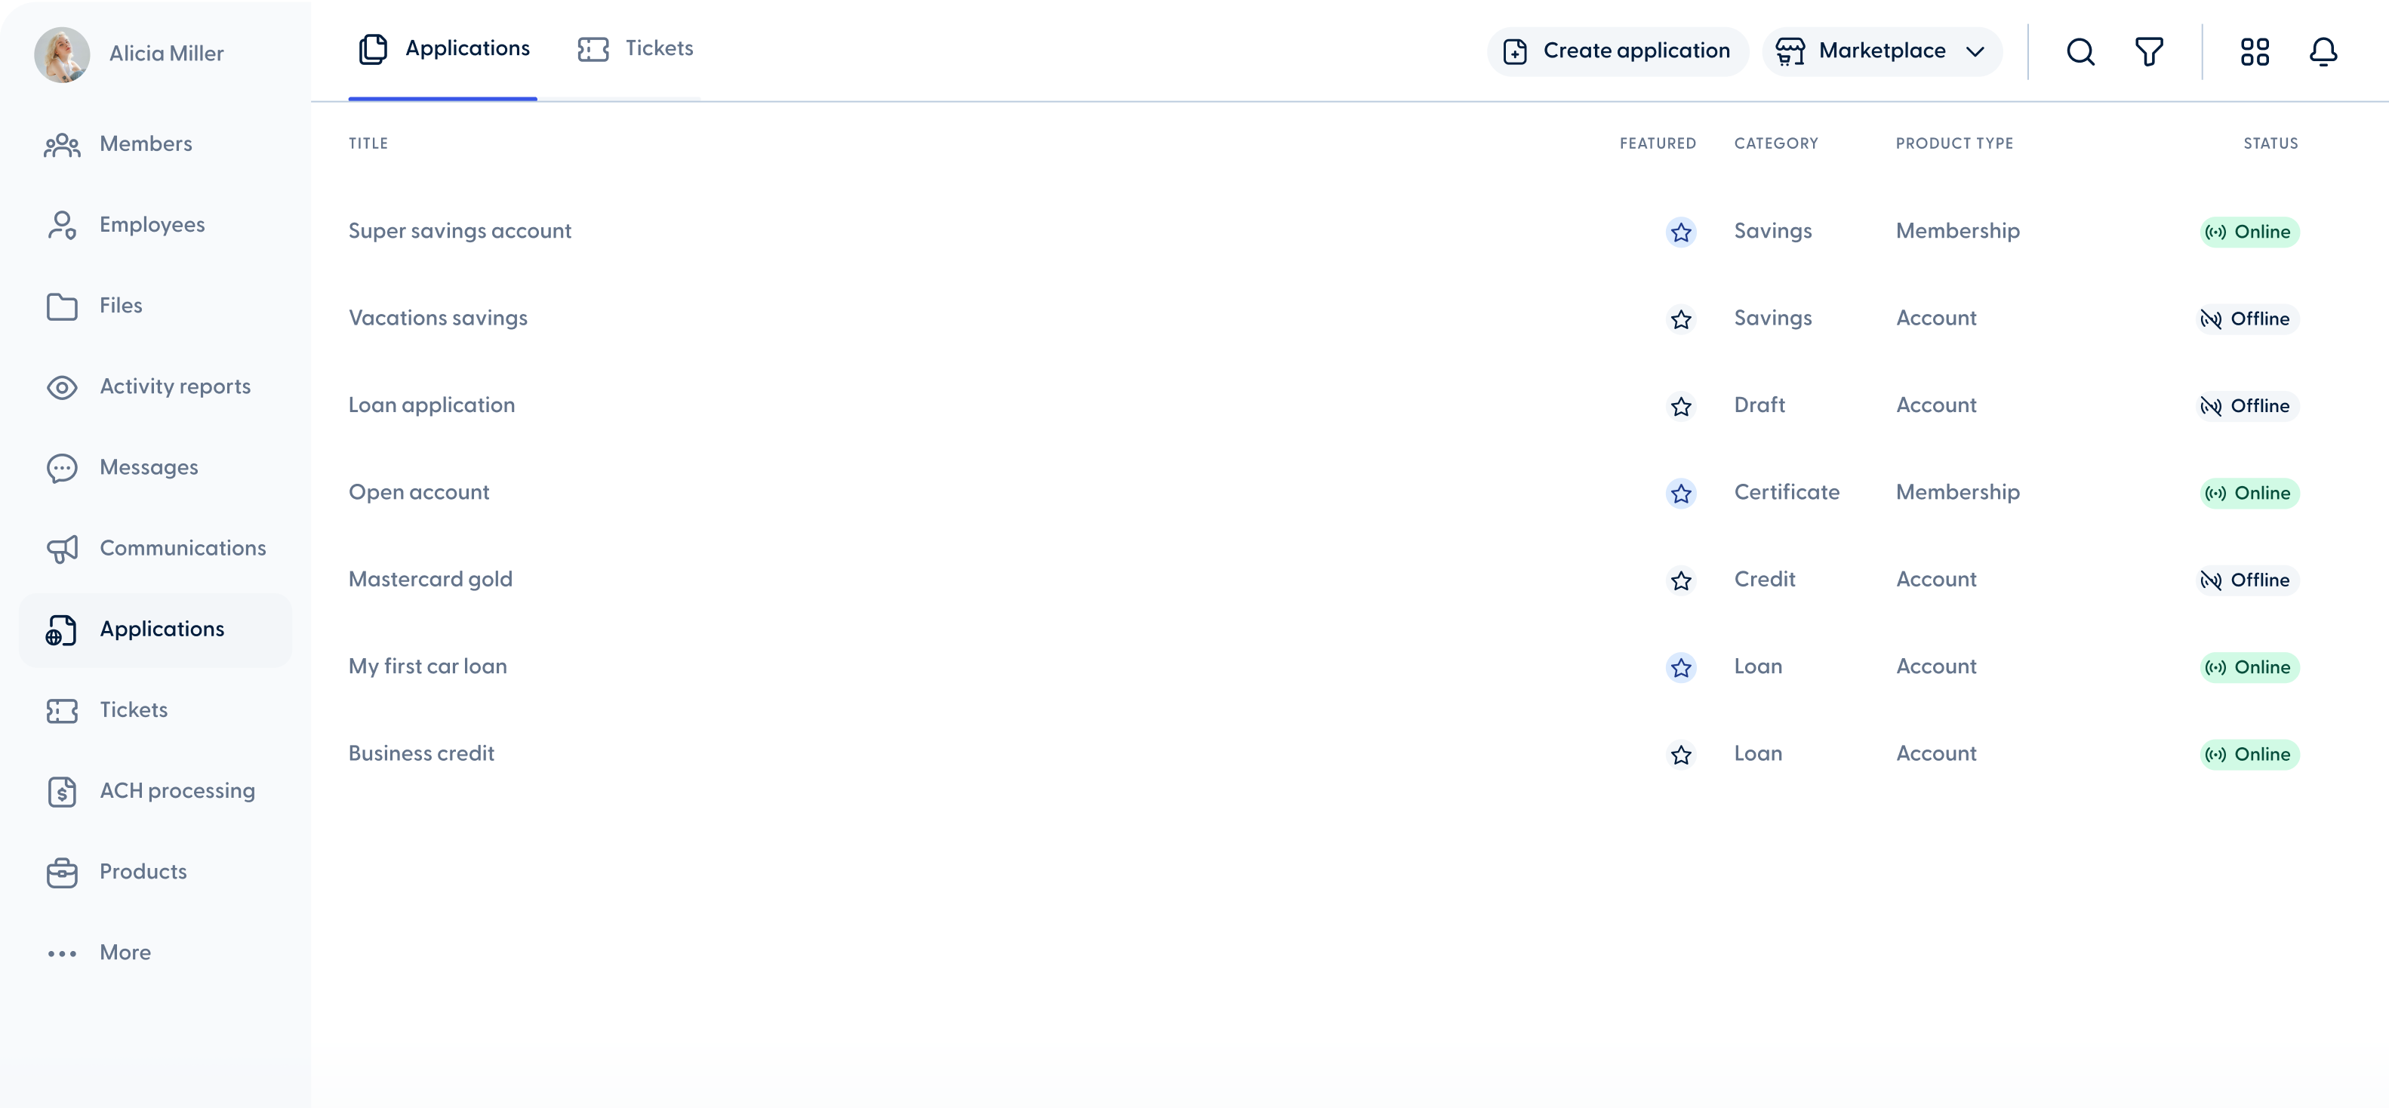Open the filter icon next to search
Image resolution: width=2389 pixels, height=1108 pixels.
(x=2150, y=51)
